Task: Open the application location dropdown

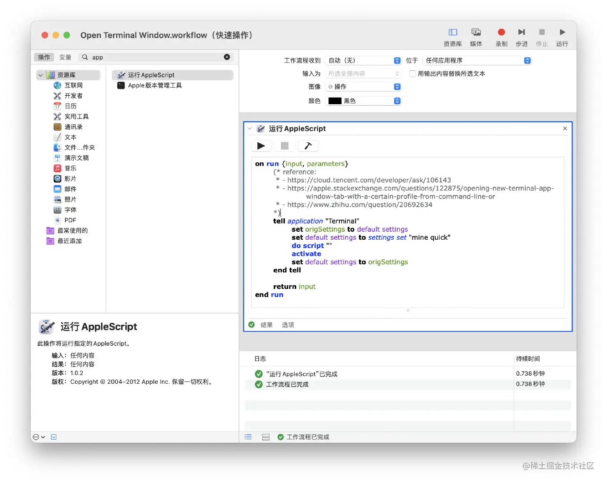Action: [477, 60]
